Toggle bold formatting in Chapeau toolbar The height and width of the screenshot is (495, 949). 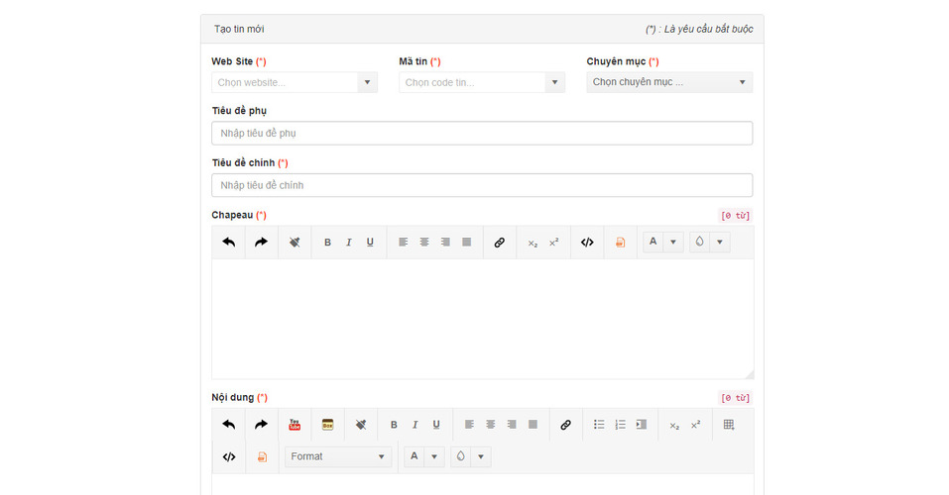click(x=327, y=243)
